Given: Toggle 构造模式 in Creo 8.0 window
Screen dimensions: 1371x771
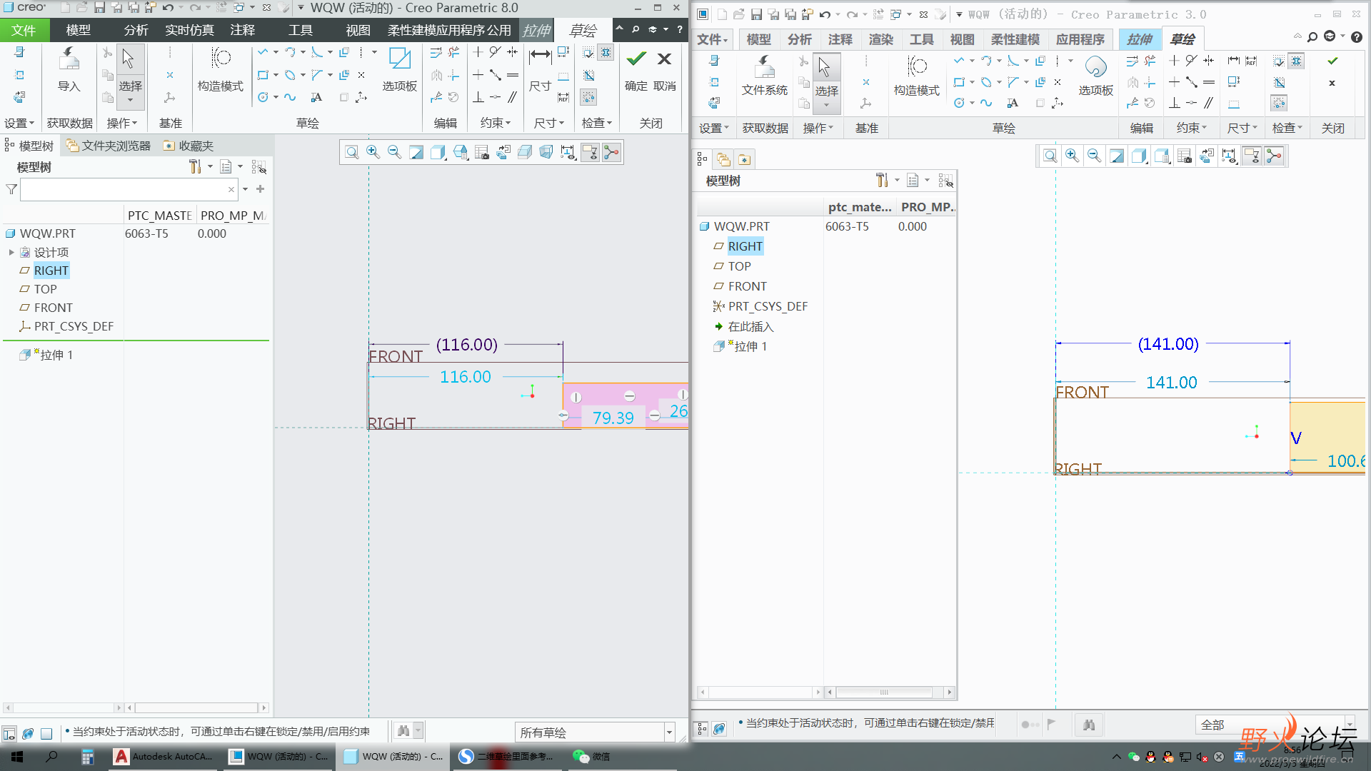Looking at the screenshot, I should click(x=221, y=69).
